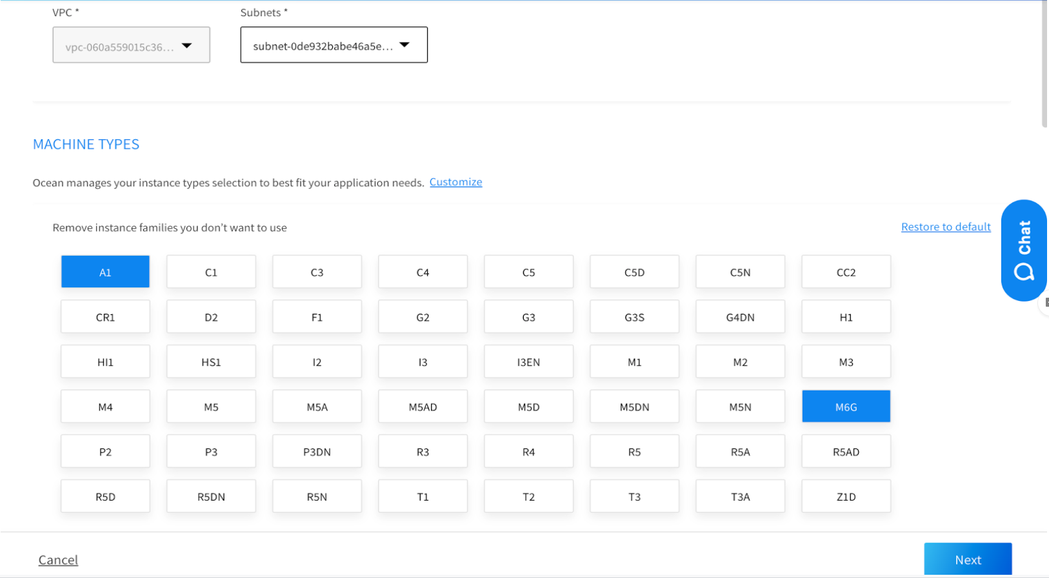
Task: Toggle the C5 instance family
Action: [528, 272]
